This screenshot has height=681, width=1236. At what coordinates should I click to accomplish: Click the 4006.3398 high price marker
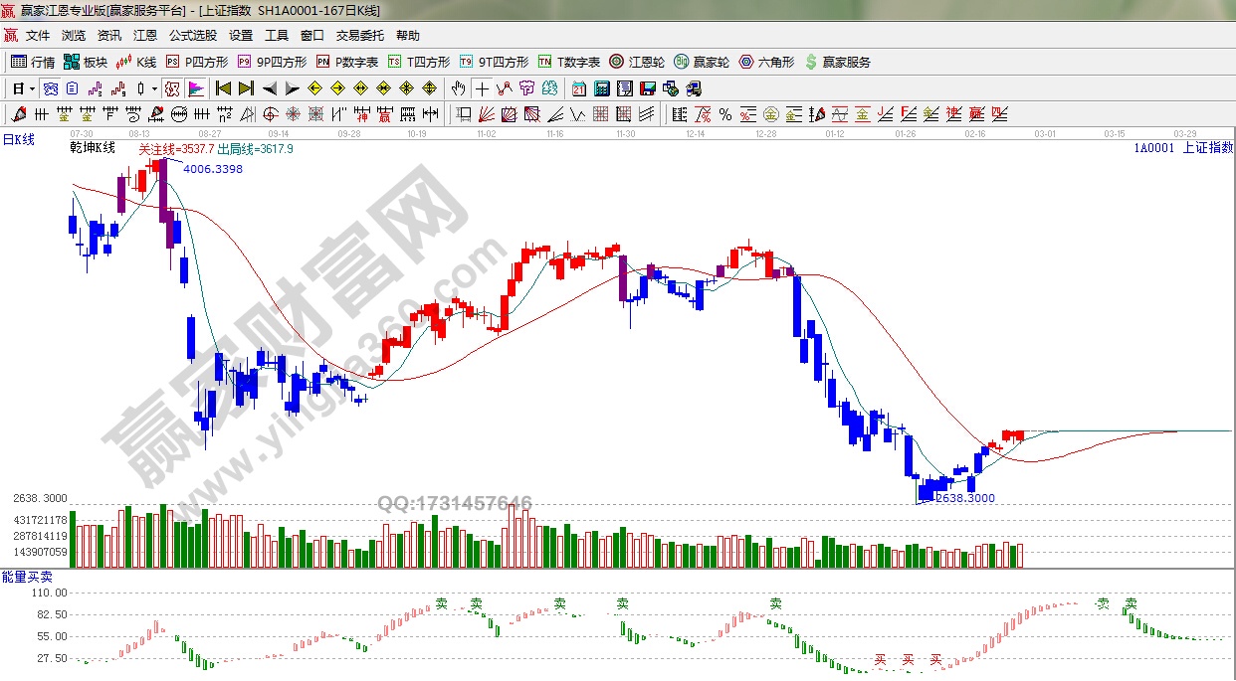(213, 169)
